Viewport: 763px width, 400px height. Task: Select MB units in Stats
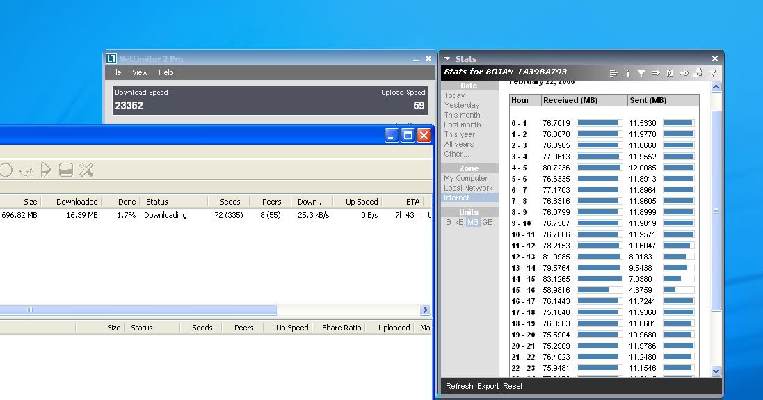[x=473, y=222]
